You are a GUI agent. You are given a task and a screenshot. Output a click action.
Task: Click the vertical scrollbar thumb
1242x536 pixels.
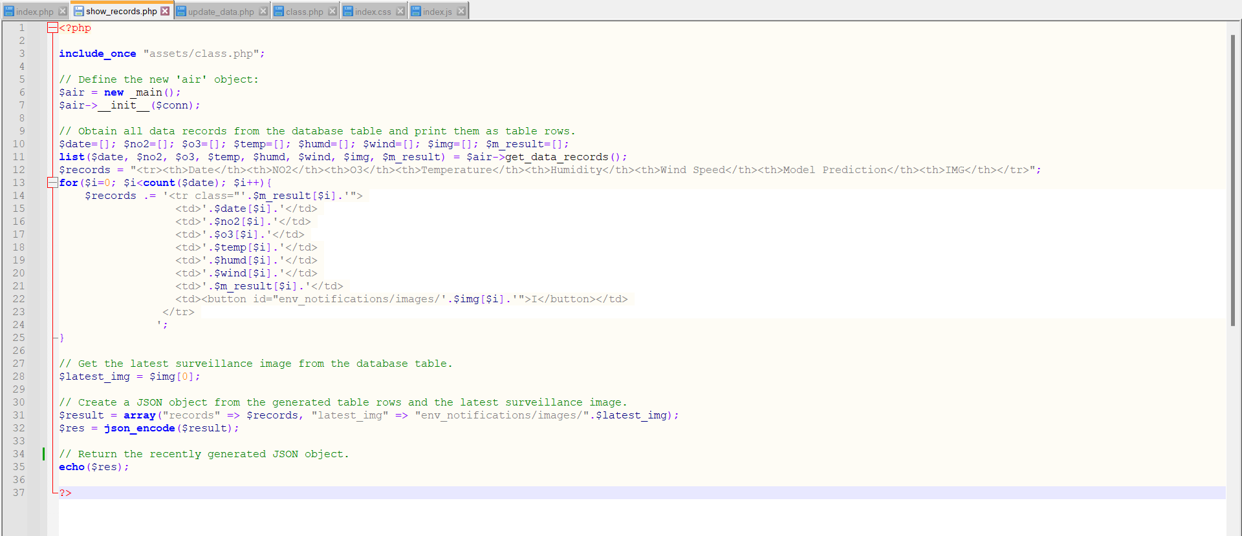click(1233, 181)
